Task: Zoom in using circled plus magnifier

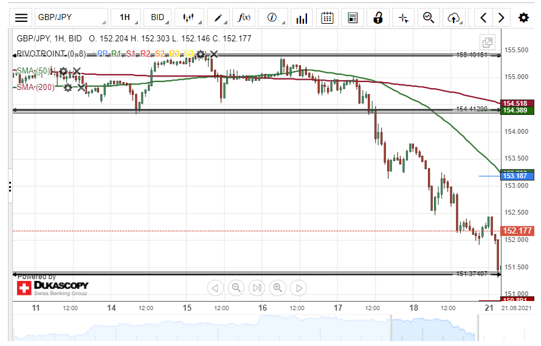Action: tap(278, 288)
